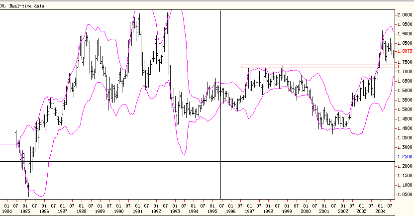Image resolution: width=414 pixels, height=216 pixels.
Task: Select the black vertical line at mid-1995
Action: [x=221, y=105]
